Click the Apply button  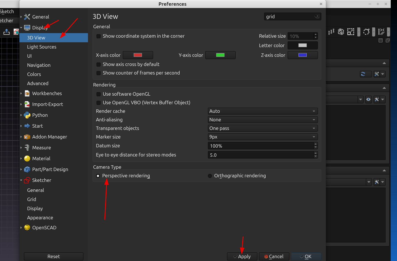tap(242, 256)
